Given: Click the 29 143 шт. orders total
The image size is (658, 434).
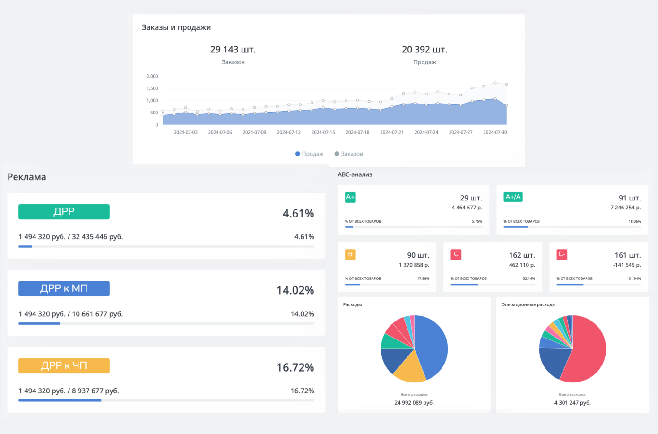Looking at the screenshot, I should [x=233, y=50].
